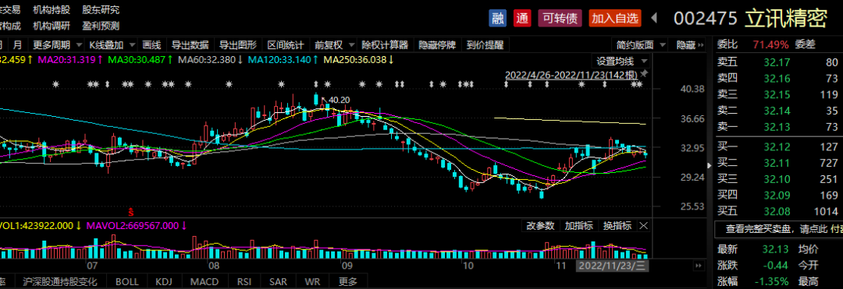The height and width of the screenshot is (289, 843).
Task: Switch to the SAR indicator tab
Action: 278,281
